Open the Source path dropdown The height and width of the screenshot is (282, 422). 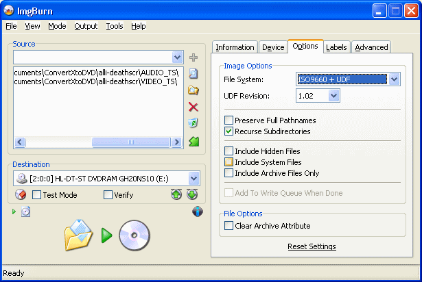(x=177, y=57)
